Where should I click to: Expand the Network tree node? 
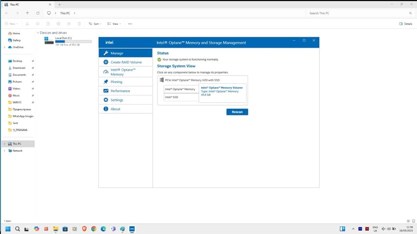tap(4, 151)
